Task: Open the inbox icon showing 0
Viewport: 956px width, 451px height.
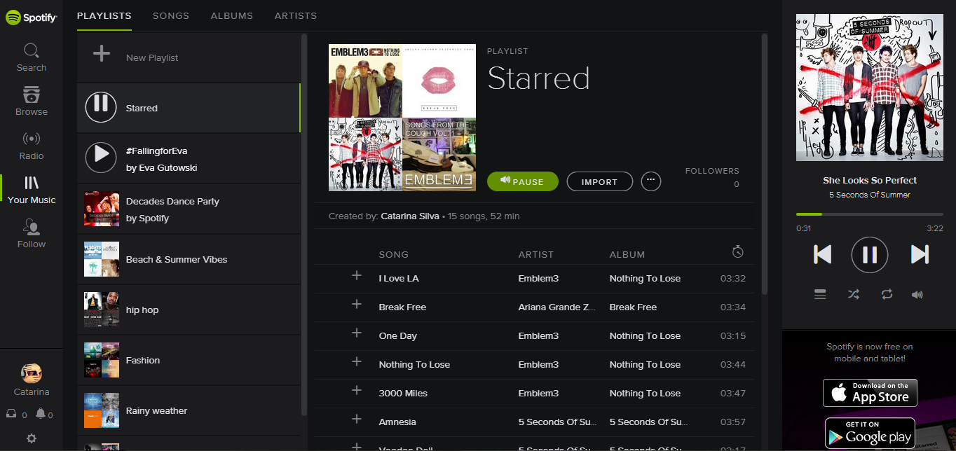Action: coord(11,415)
